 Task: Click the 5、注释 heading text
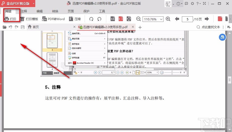53,87
